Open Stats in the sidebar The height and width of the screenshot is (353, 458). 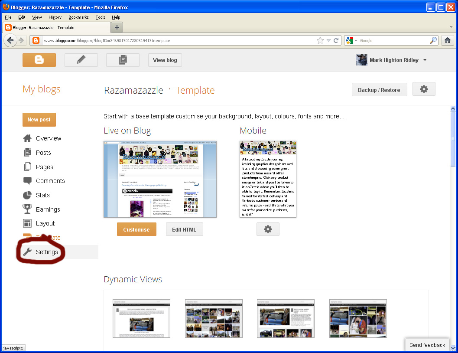point(42,195)
